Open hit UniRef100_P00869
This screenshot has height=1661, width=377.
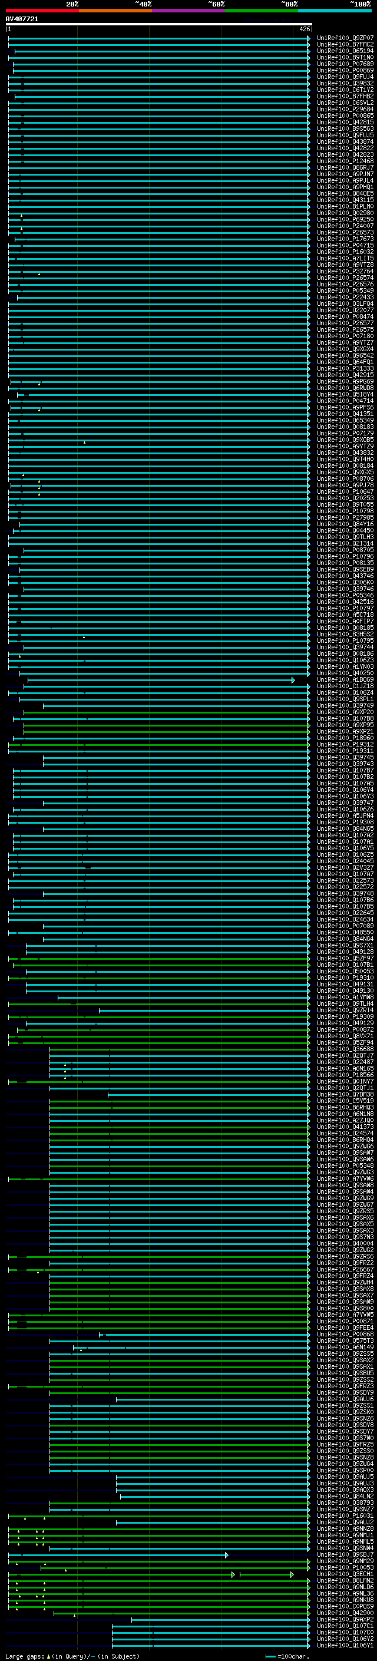pyautogui.click(x=345, y=70)
